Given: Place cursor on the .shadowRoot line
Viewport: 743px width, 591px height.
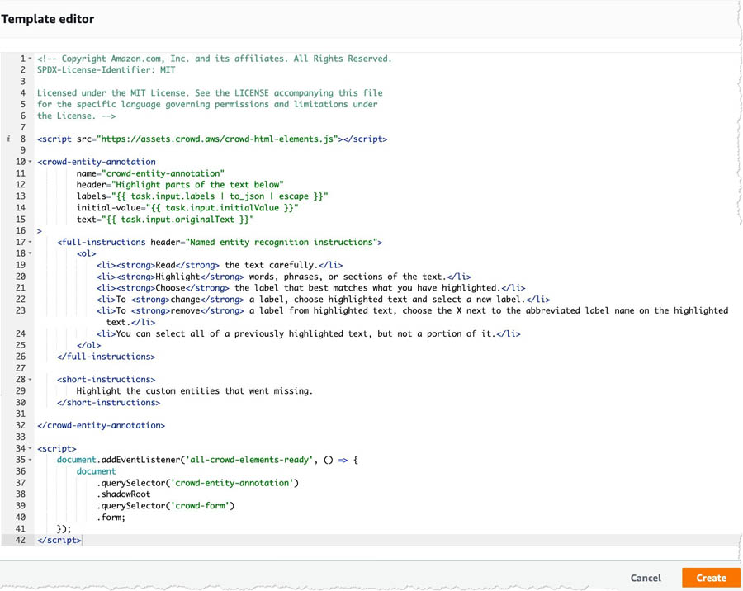Looking at the screenshot, I should click(x=123, y=494).
